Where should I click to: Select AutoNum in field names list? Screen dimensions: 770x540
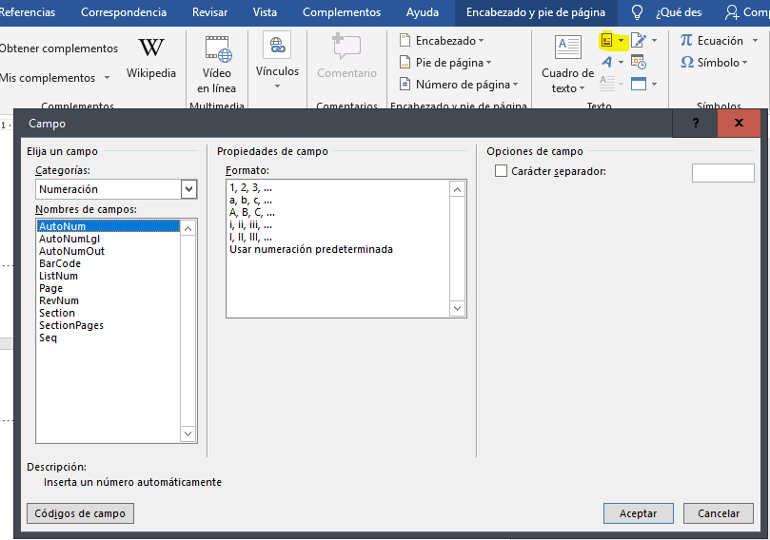[109, 226]
